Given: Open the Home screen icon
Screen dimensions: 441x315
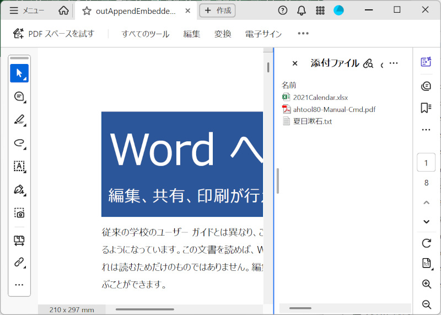Looking at the screenshot, I should click(x=63, y=10).
